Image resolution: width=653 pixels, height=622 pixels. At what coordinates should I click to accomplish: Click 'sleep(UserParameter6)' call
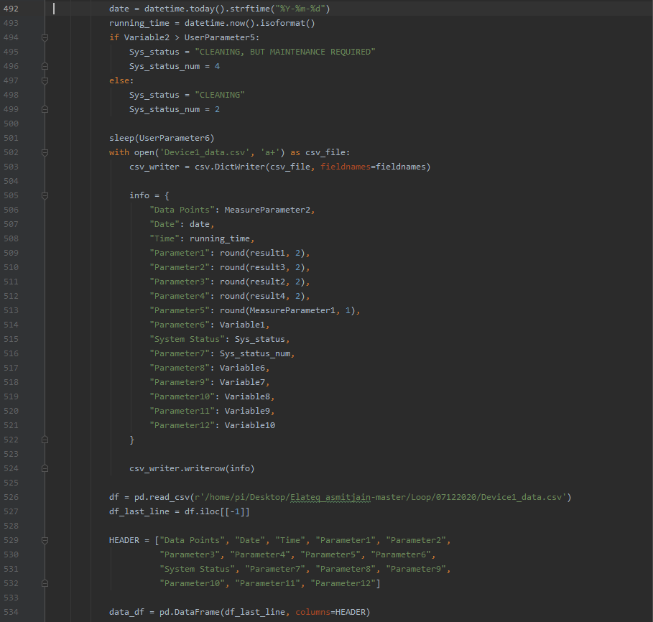click(162, 138)
